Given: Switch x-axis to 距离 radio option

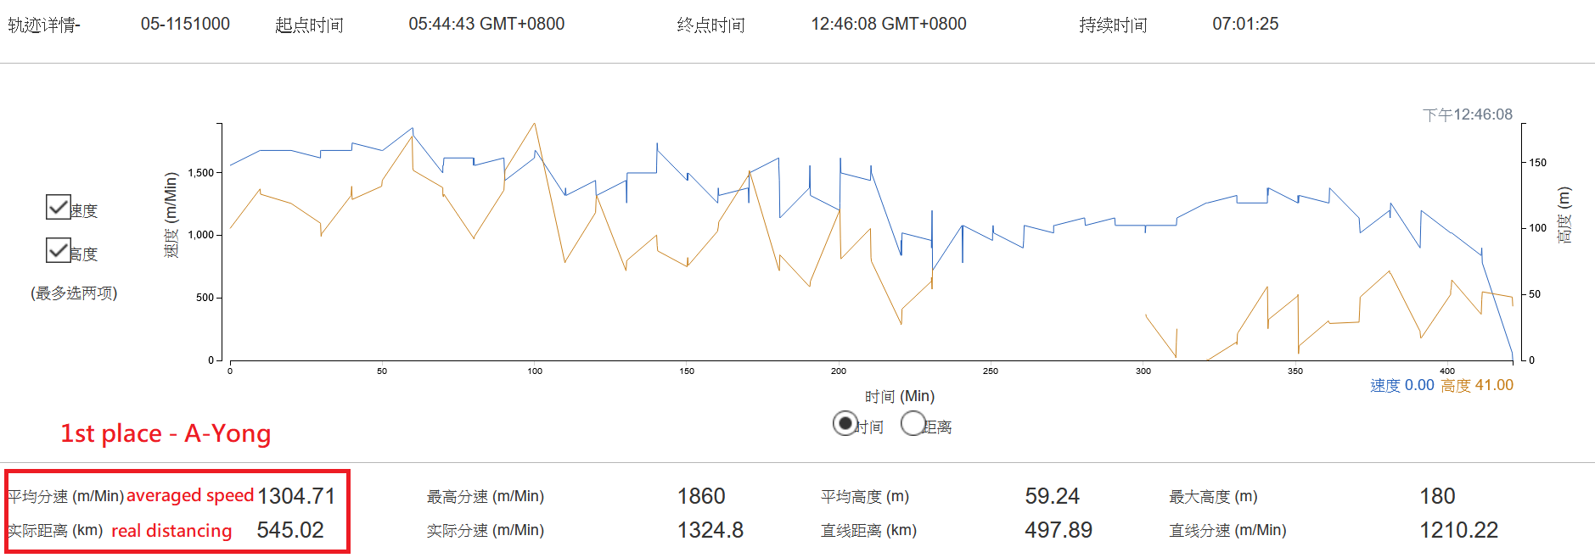Looking at the screenshot, I should coord(913,423).
